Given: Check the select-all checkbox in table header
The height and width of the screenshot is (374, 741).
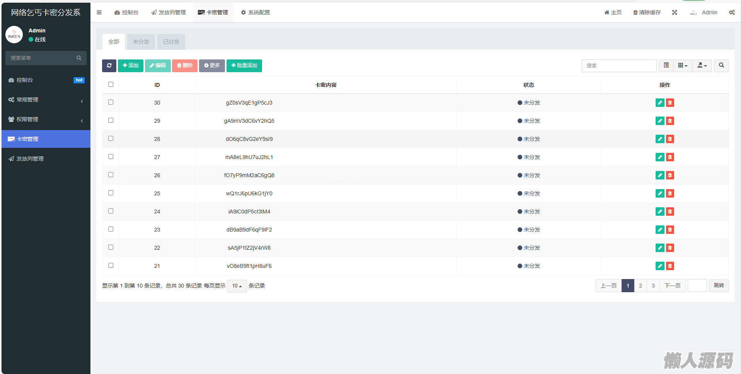Looking at the screenshot, I should 111,85.
